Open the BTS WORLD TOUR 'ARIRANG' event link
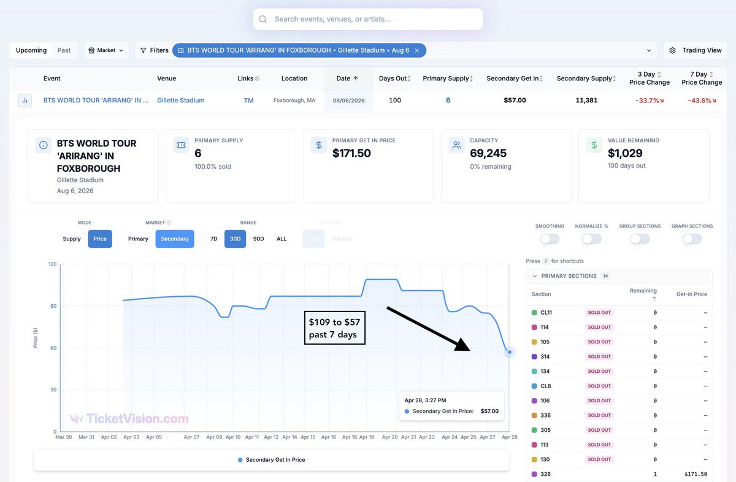736x482 pixels. [x=96, y=100]
